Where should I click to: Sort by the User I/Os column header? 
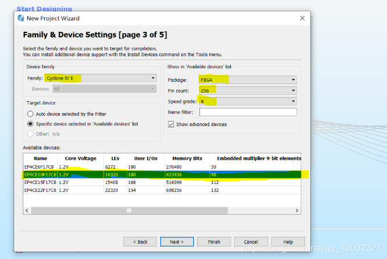point(145,158)
